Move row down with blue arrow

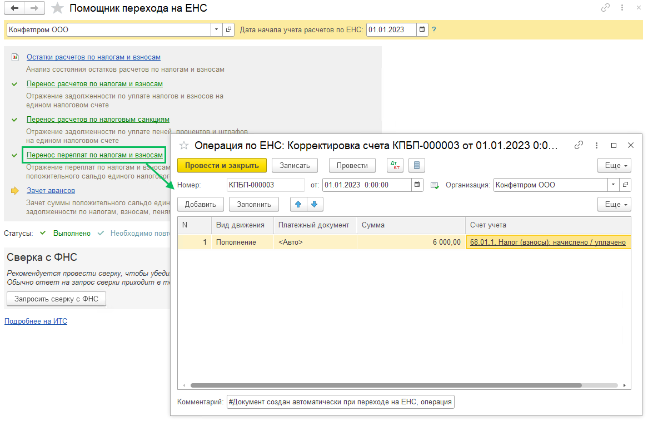(315, 204)
